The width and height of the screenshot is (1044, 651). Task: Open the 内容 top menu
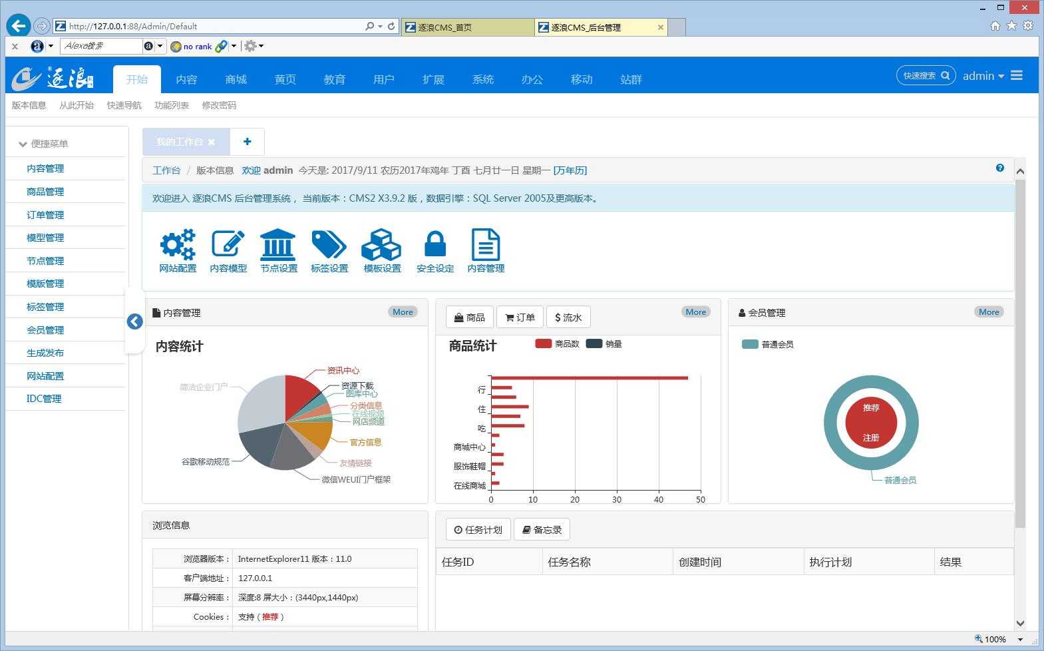(x=186, y=79)
